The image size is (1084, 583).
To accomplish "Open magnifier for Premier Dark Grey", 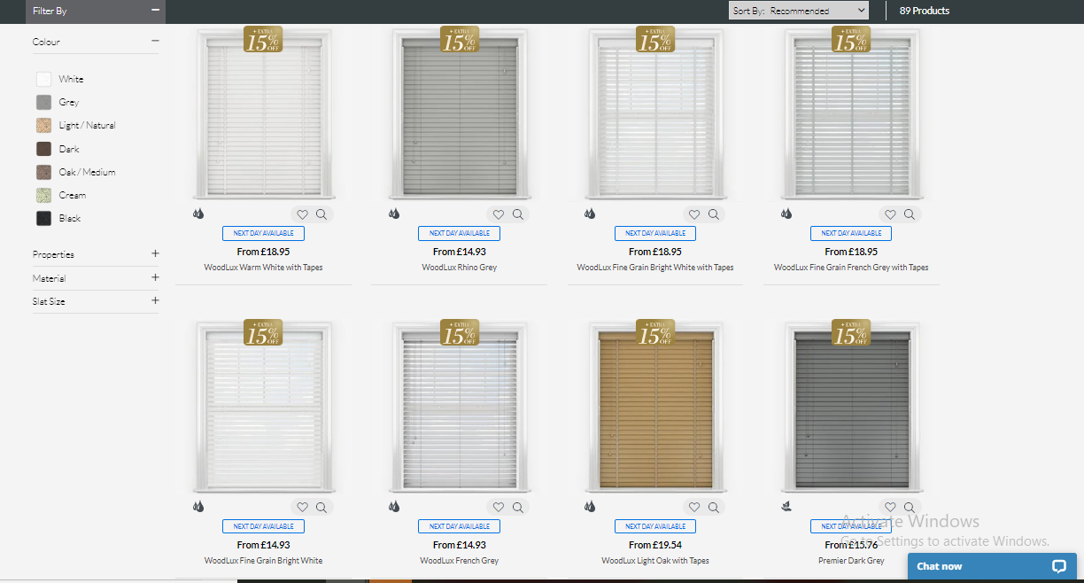I will point(910,507).
